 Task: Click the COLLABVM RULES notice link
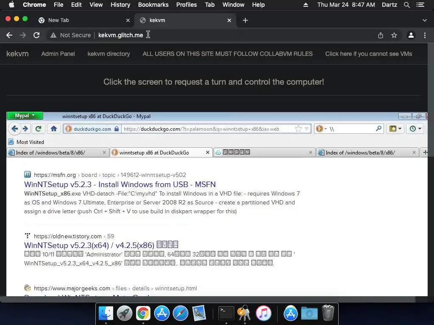click(x=228, y=54)
